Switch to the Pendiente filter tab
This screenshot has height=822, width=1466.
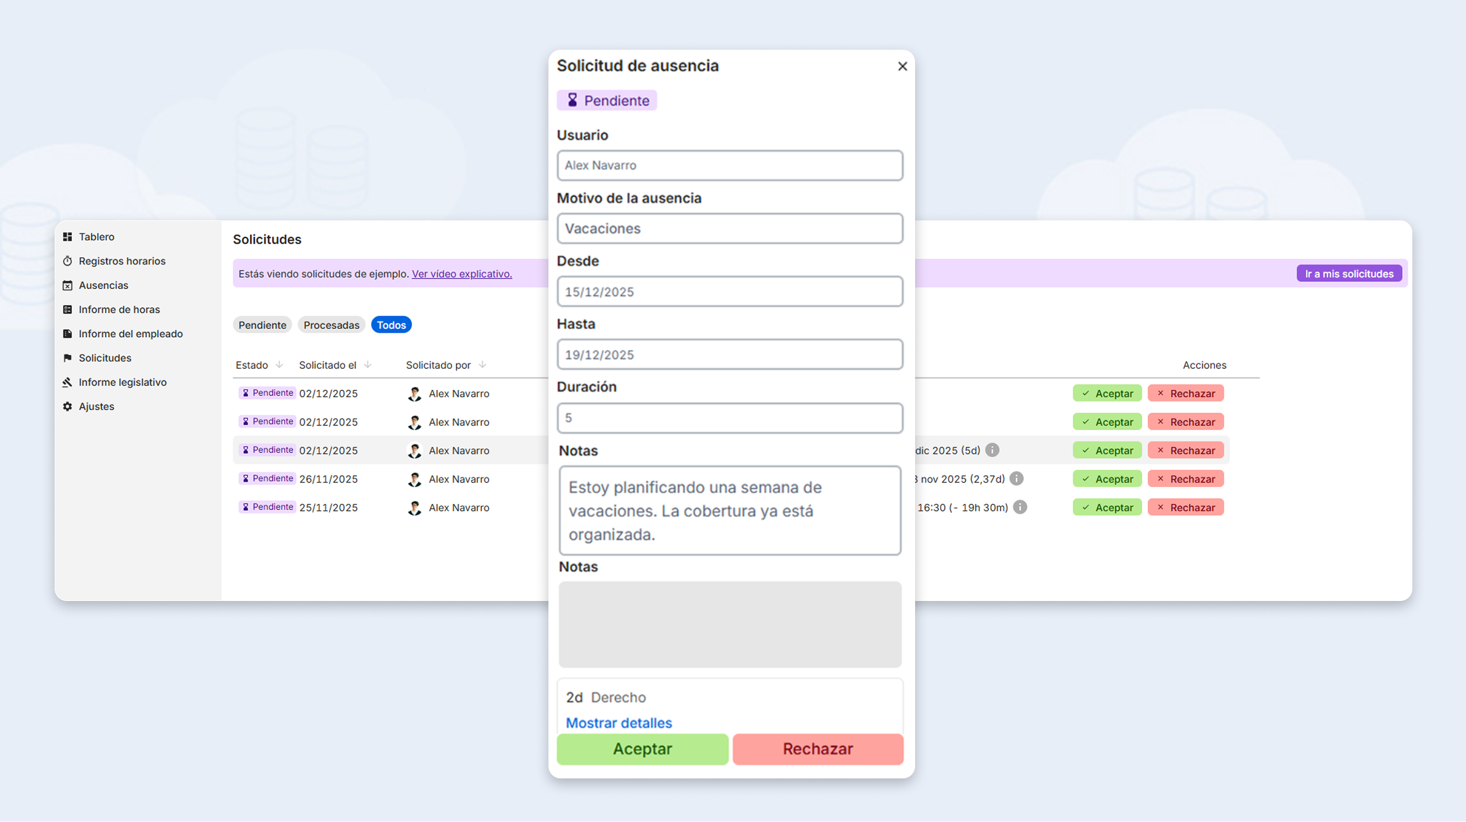tap(262, 325)
